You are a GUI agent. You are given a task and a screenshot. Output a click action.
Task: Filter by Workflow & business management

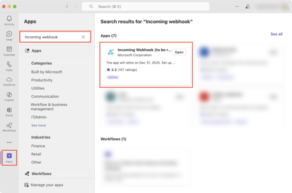coord(49,107)
